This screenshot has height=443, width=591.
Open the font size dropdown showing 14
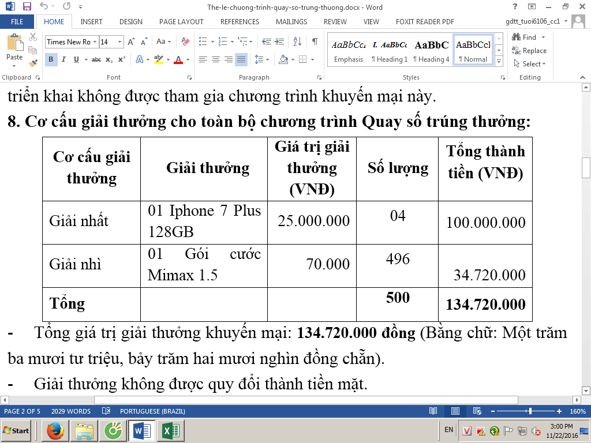pyautogui.click(x=120, y=42)
